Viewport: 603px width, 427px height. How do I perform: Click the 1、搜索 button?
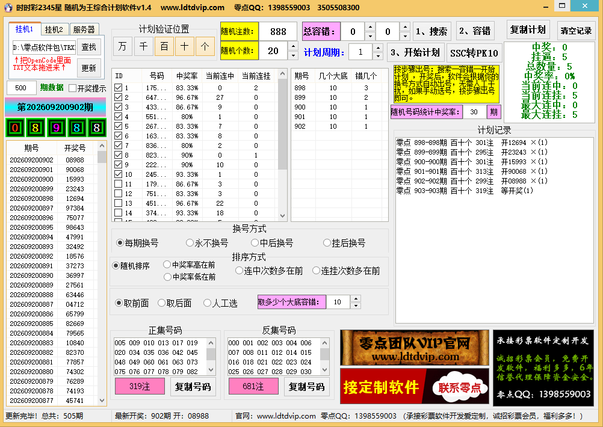431,31
